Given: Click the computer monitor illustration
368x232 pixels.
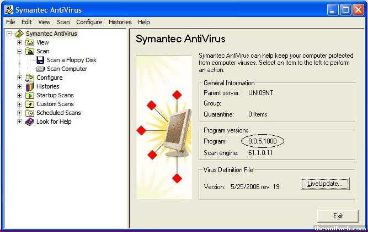Looking at the screenshot, I should coord(175,131).
